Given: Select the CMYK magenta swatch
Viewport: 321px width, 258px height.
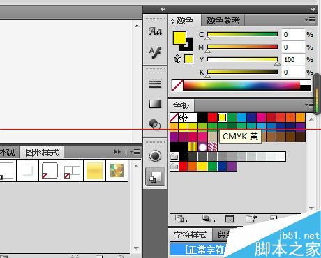Looking at the screenshot, I should click(261, 118).
